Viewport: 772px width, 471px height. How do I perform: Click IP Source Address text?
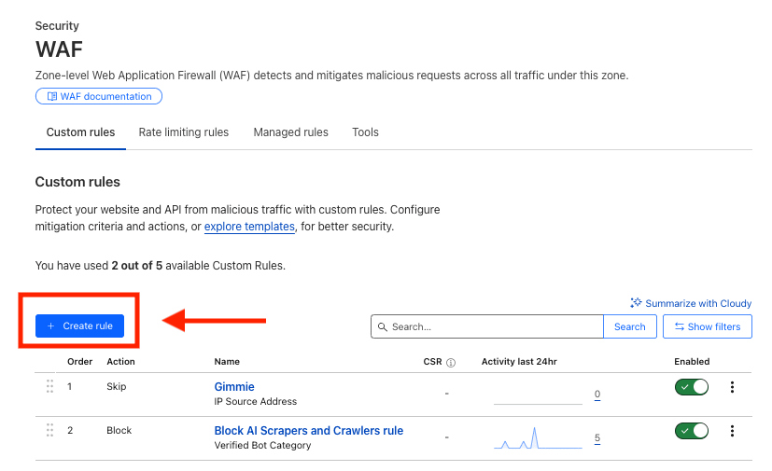(x=256, y=401)
